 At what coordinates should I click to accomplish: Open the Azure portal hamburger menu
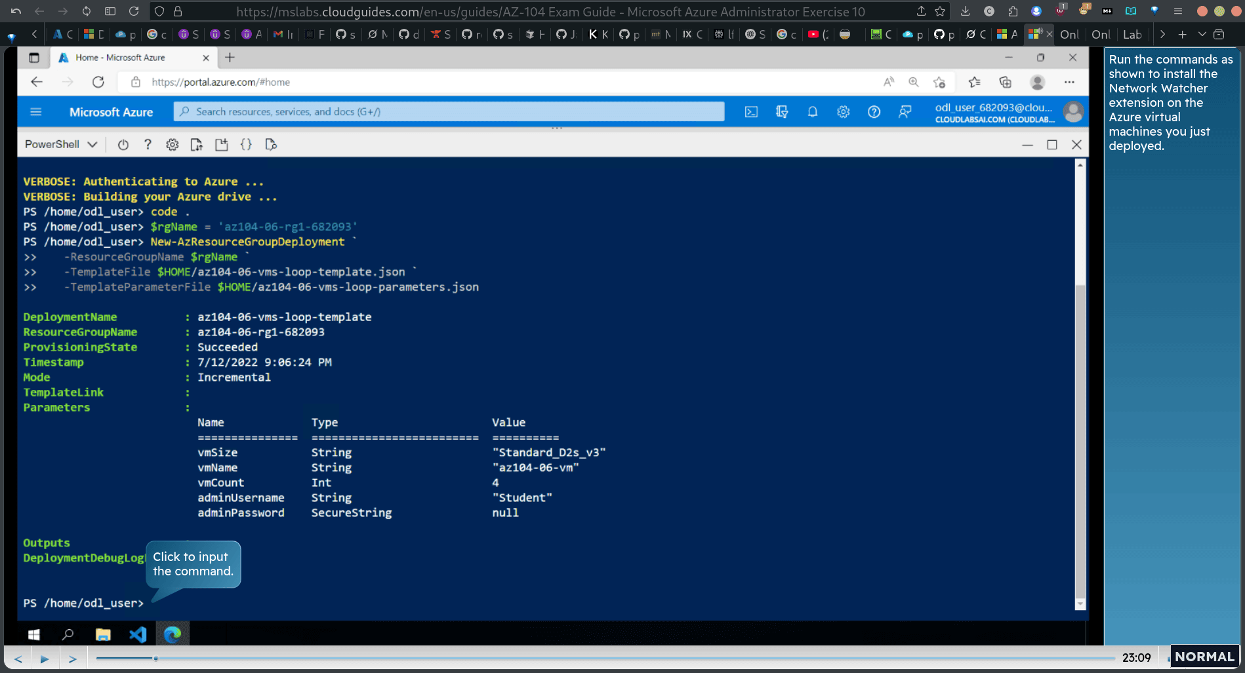click(36, 112)
